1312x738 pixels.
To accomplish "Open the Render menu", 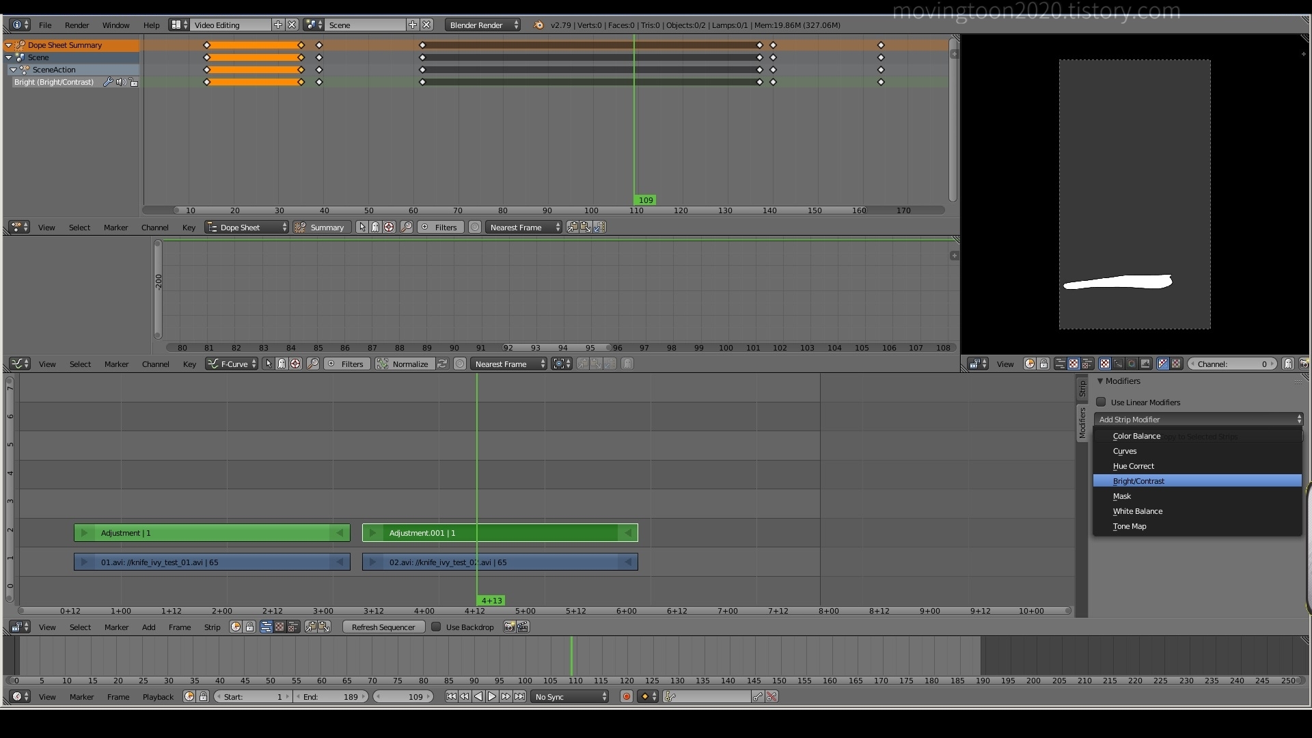I will pos(77,25).
